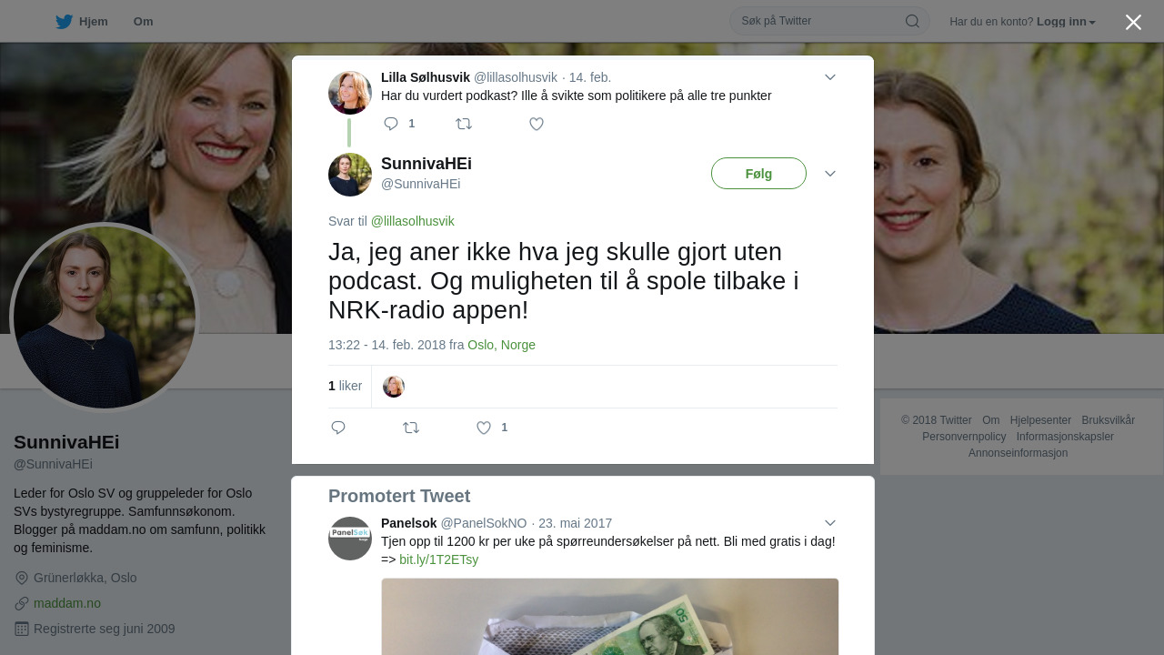Open the liker's avatar thumbnail
The image size is (1164, 655).
pos(394,387)
